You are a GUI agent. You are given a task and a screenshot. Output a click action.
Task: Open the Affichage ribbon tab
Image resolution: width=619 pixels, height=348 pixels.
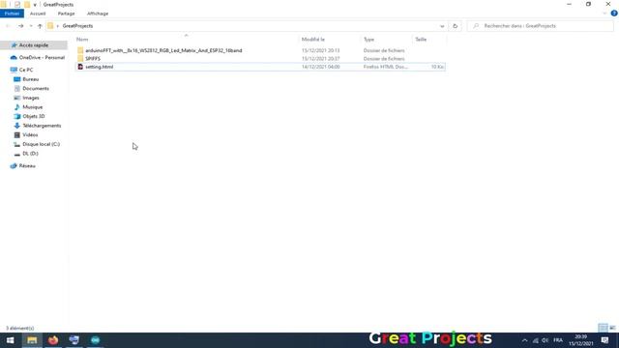[98, 14]
